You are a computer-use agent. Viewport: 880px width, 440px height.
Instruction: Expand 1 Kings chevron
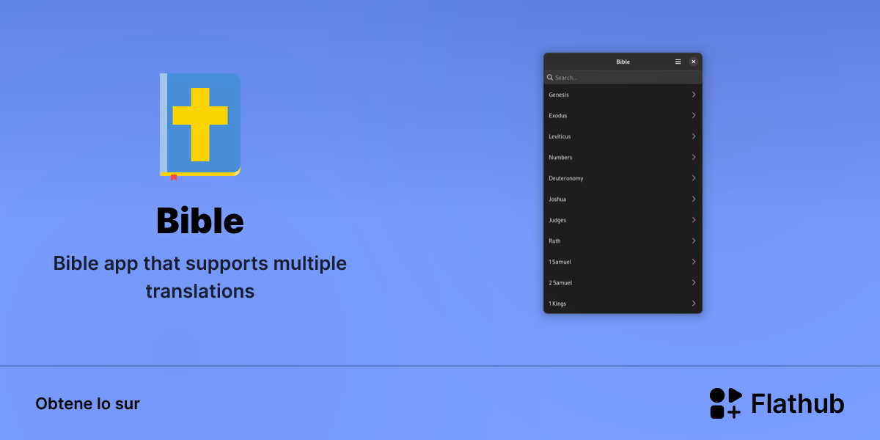[694, 304]
